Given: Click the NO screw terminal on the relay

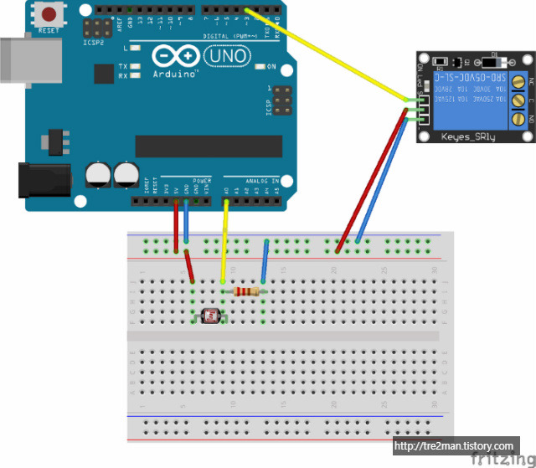Looking at the screenshot, I should (518, 119).
